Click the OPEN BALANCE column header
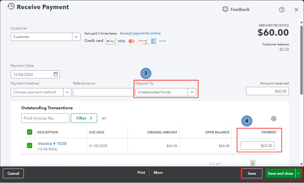Screen dimensions: 304x183 [217, 132]
